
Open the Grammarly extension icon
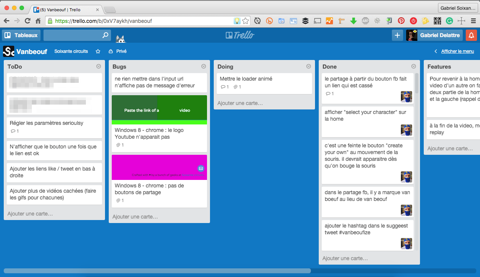coord(449,21)
